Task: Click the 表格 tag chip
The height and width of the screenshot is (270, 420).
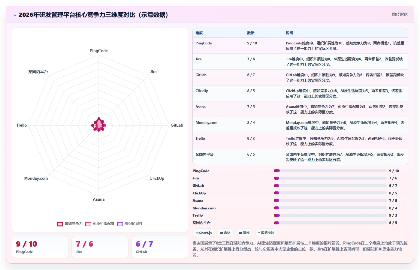Action: 225,233
